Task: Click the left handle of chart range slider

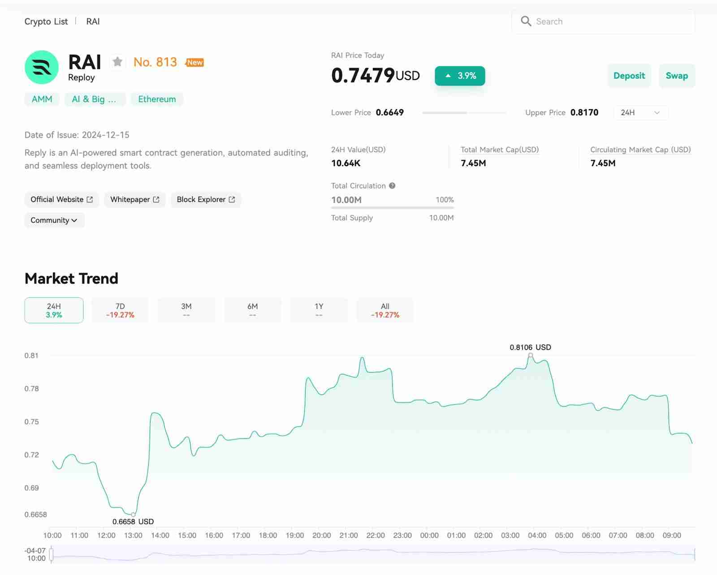Action: tap(52, 554)
